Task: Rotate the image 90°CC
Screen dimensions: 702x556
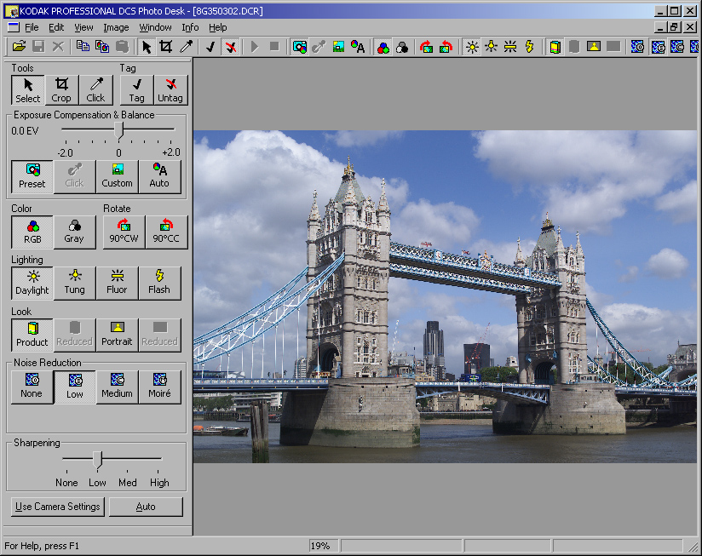Action: [167, 232]
